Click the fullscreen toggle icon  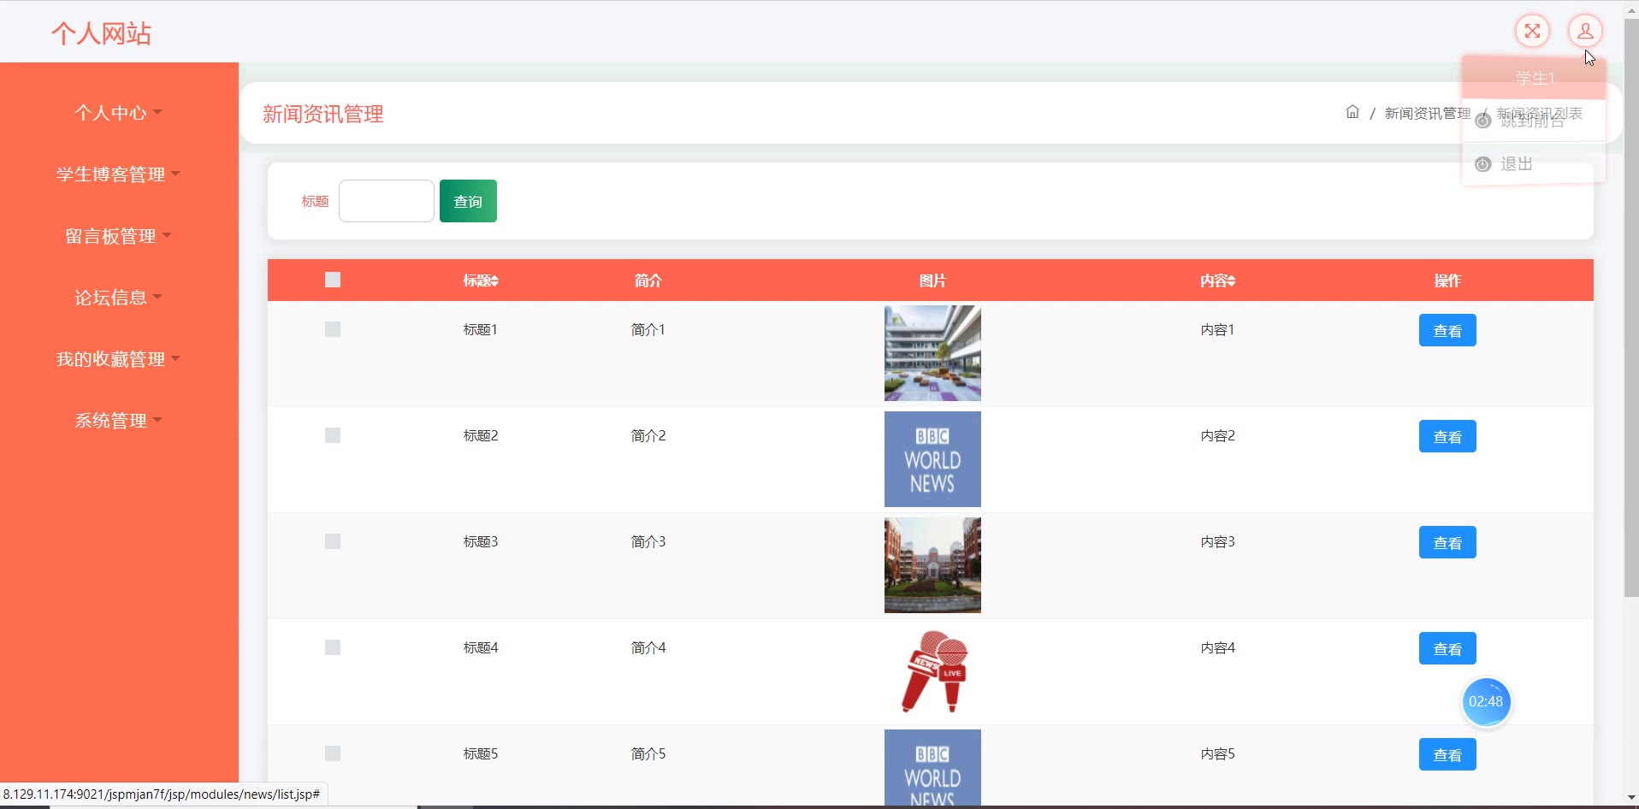click(x=1532, y=32)
